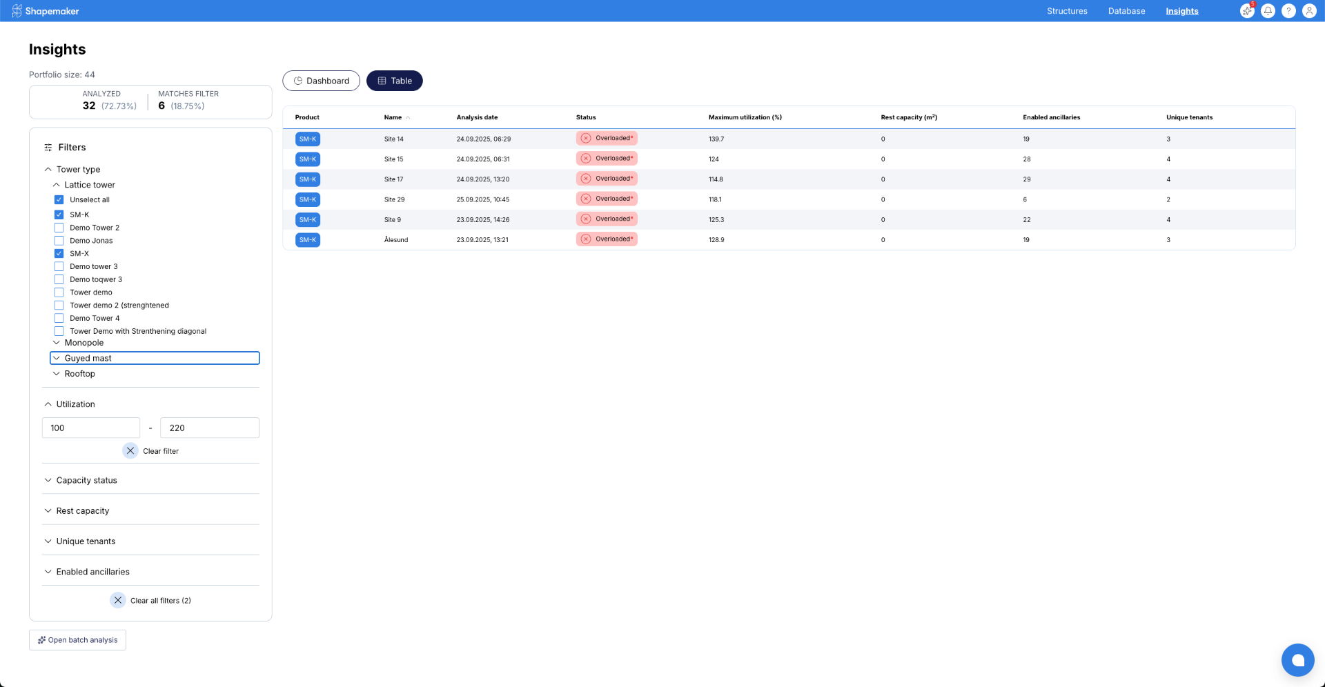
Task: Uncheck the SM-X checkbox
Action: tap(59, 254)
